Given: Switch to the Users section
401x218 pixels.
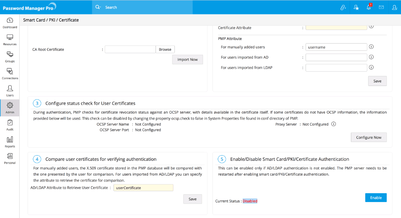Looking at the screenshot, I should point(10,91).
